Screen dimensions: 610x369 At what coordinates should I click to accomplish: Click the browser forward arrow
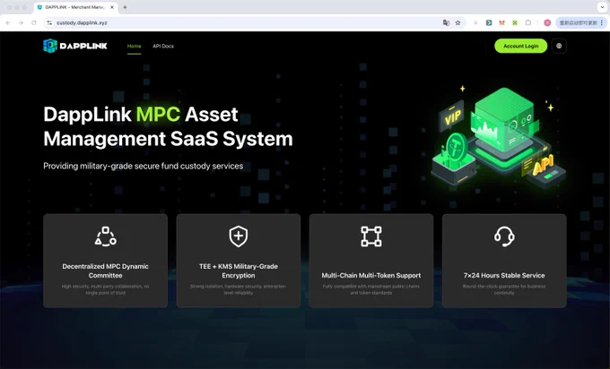21,23
